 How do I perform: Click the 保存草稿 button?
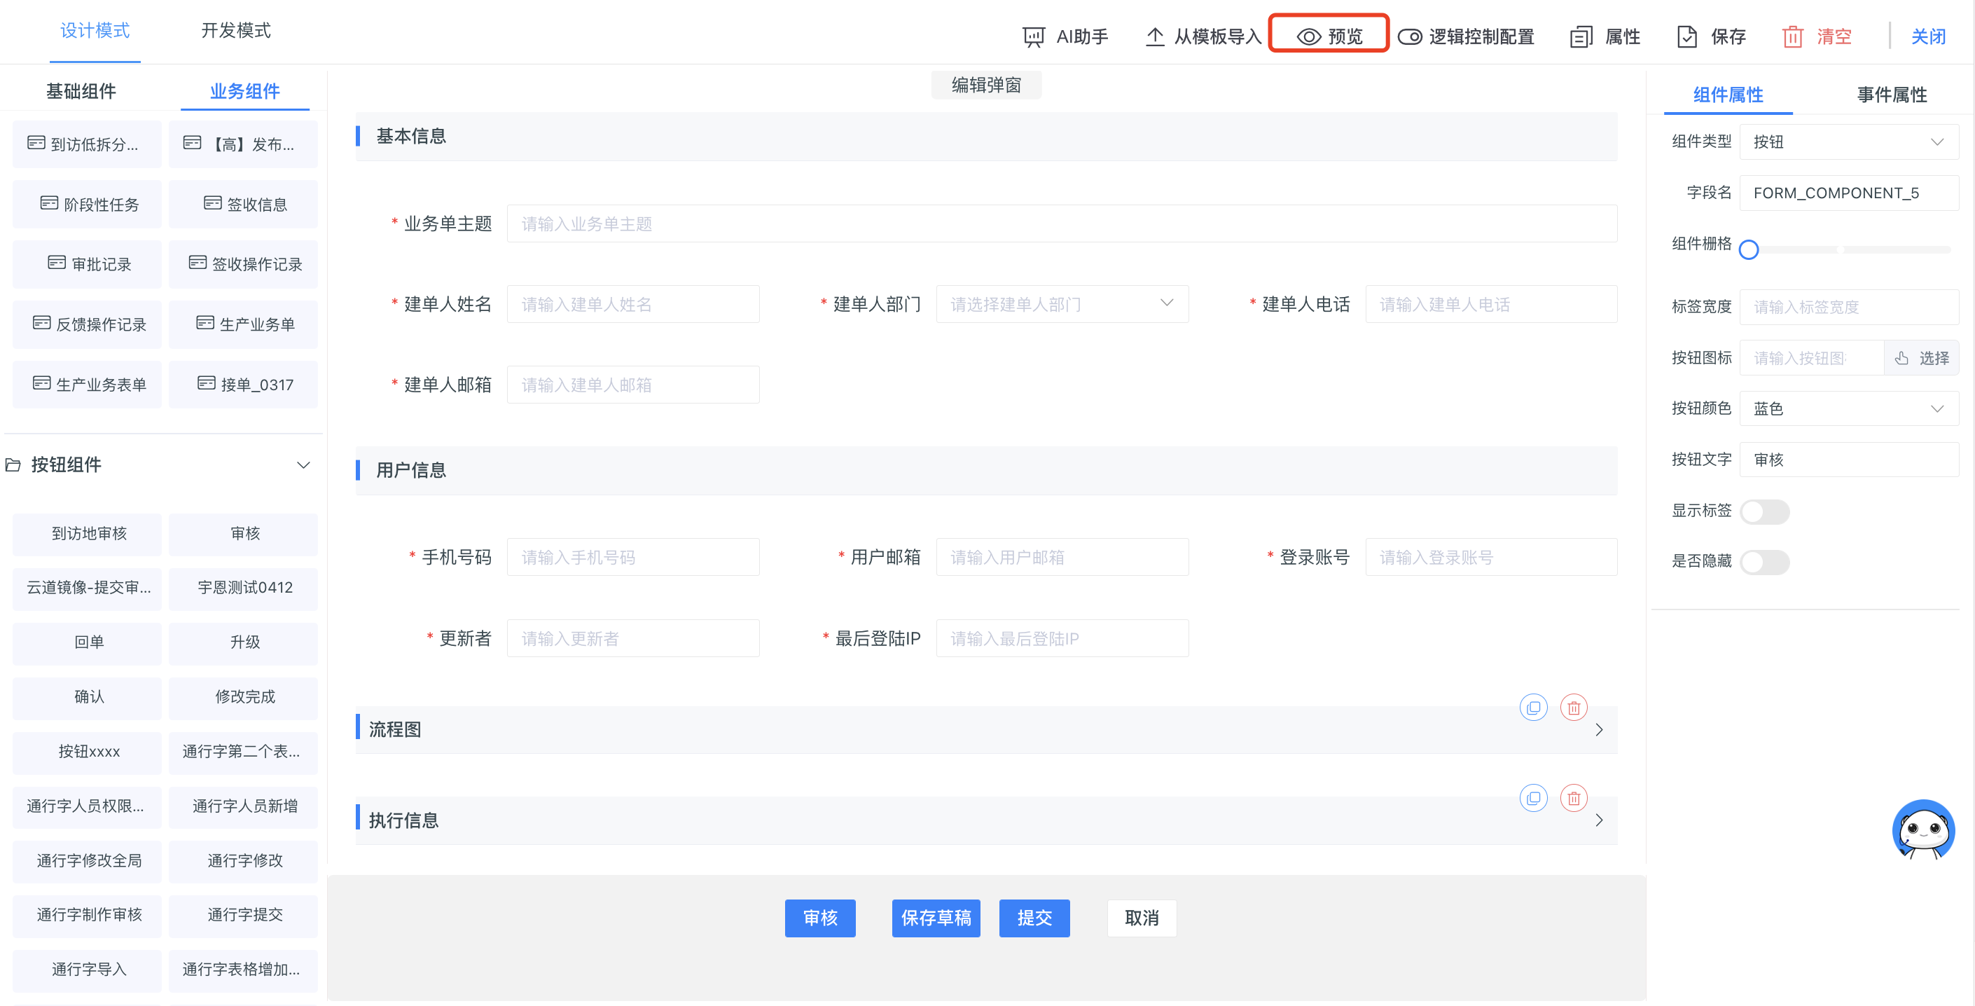coord(936,918)
